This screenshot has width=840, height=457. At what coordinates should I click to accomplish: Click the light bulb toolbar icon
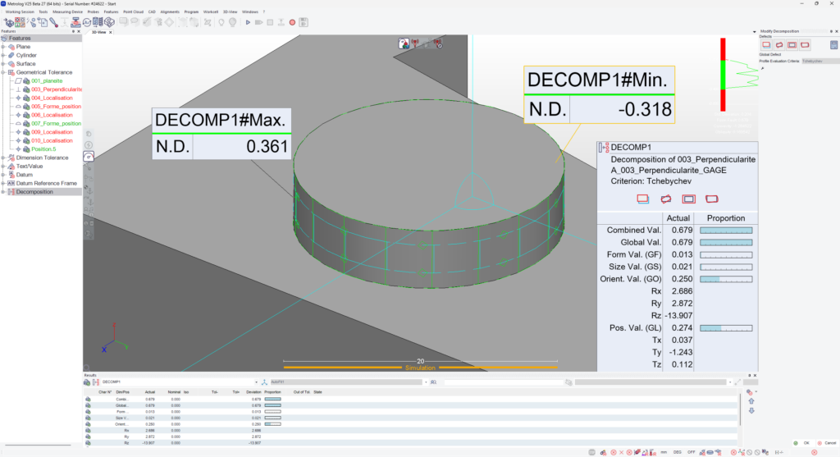pos(221,22)
